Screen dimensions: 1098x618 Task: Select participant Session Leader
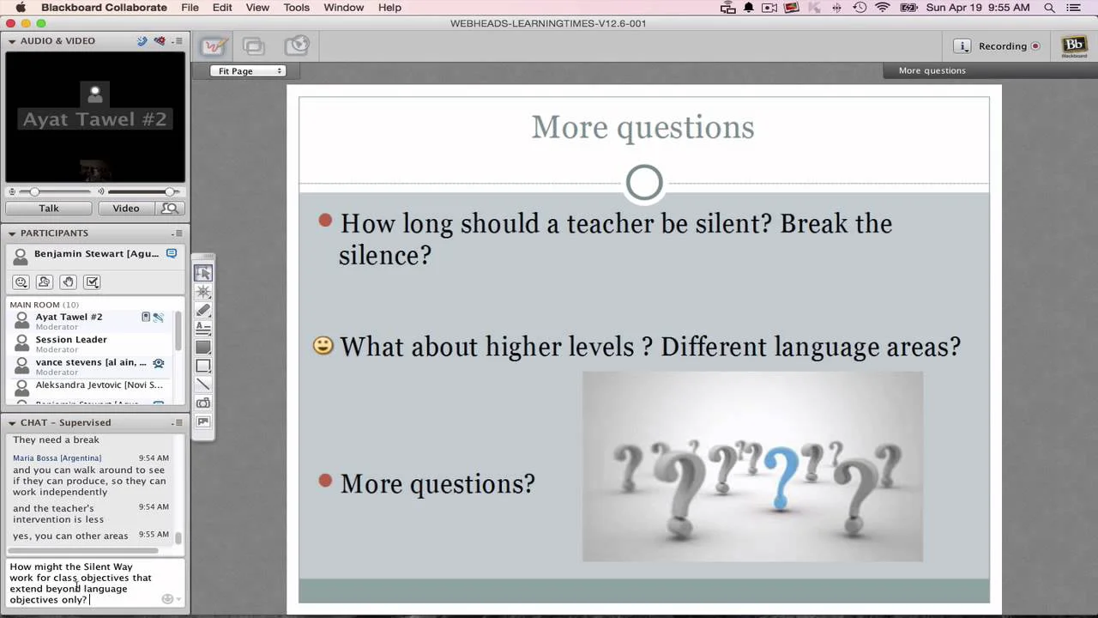[91, 343]
